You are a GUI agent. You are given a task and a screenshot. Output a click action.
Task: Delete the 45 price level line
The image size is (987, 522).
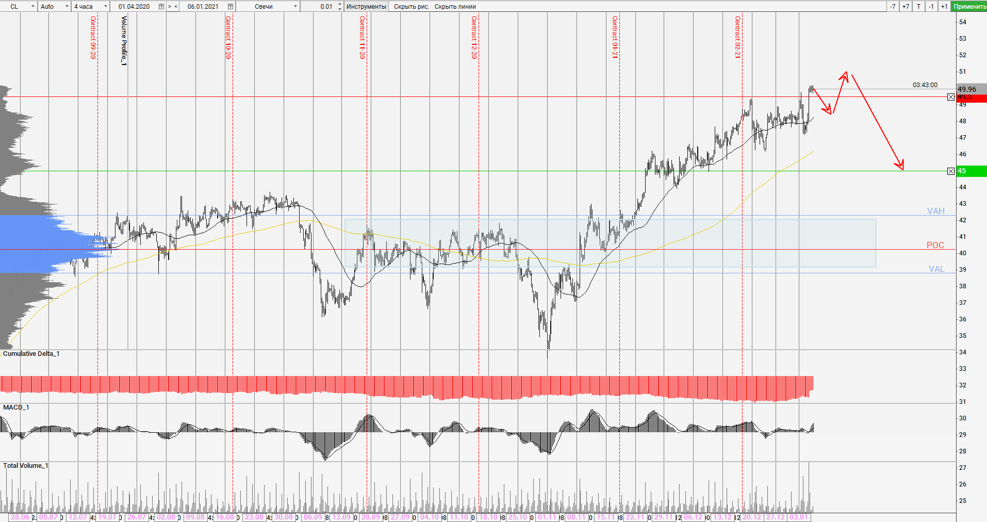tap(951, 171)
